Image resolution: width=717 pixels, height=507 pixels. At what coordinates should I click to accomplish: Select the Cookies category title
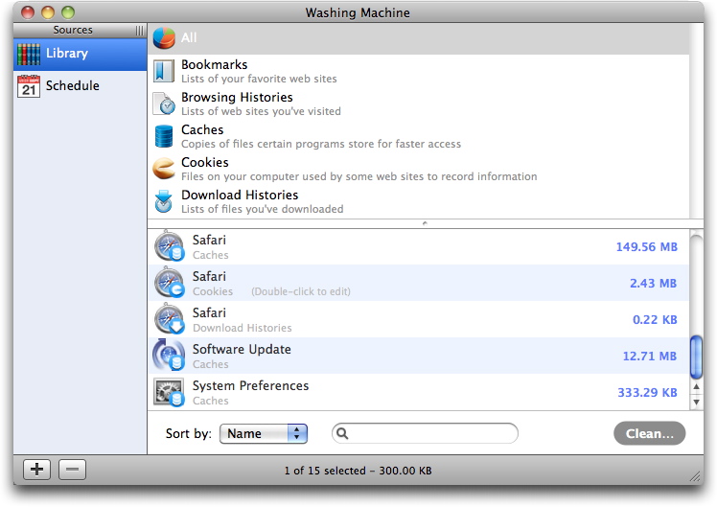(x=205, y=162)
